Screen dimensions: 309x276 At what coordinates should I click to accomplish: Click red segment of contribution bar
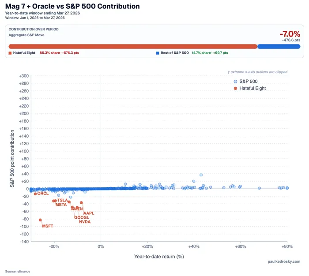[x=133, y=46]
